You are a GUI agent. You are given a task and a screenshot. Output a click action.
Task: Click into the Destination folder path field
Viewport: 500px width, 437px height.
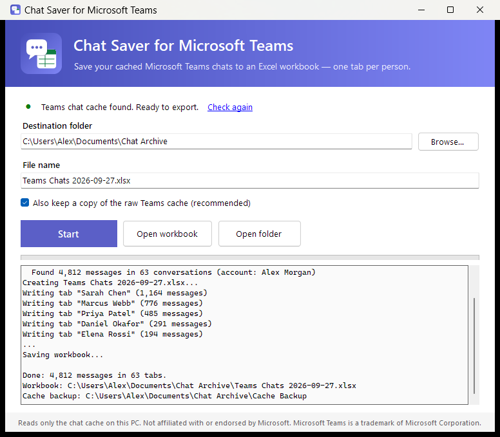(x=216, y=141)
